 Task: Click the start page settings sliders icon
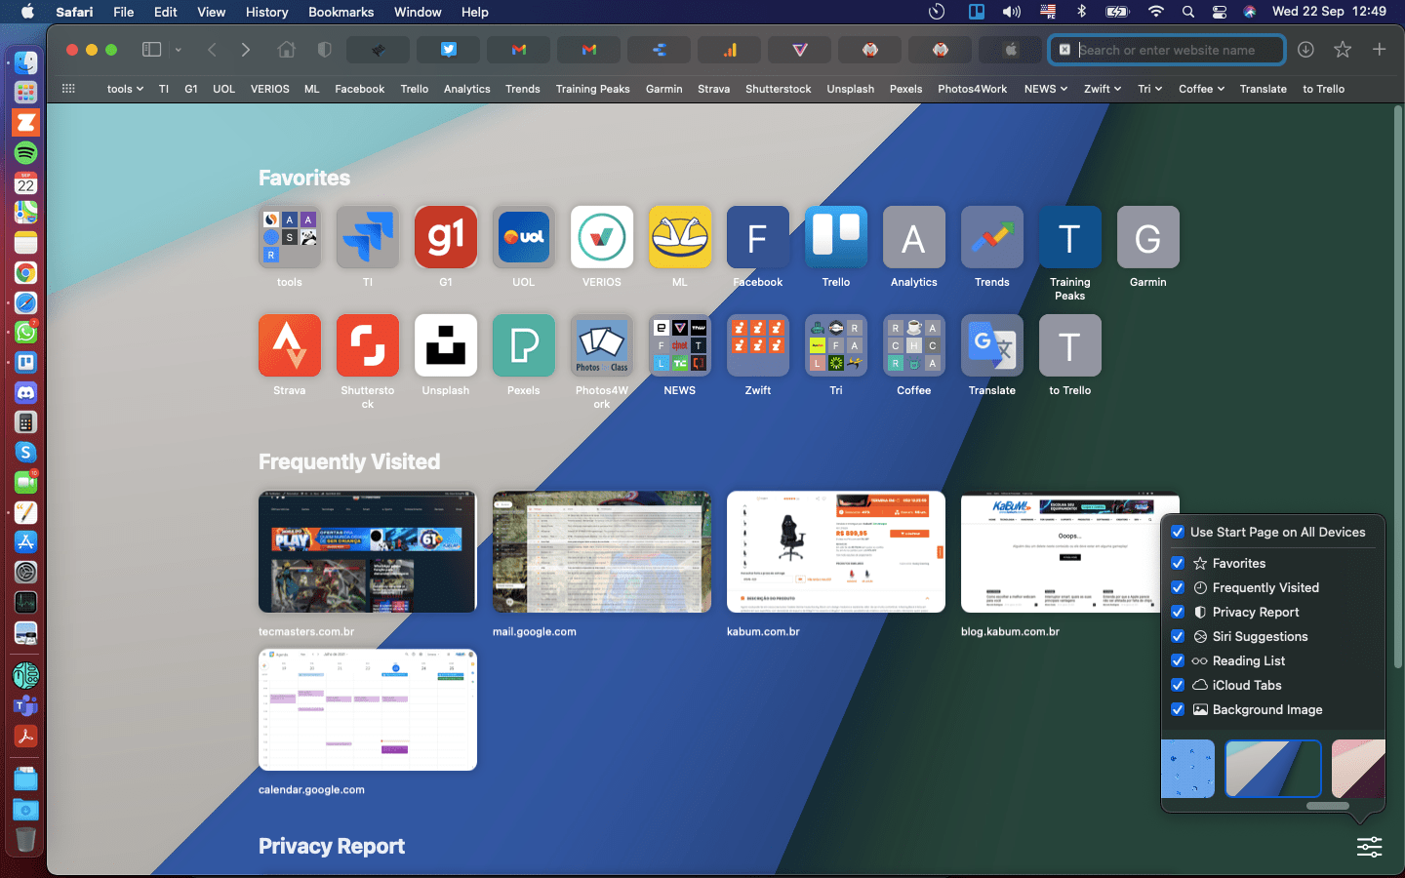tap(1370, 847)
